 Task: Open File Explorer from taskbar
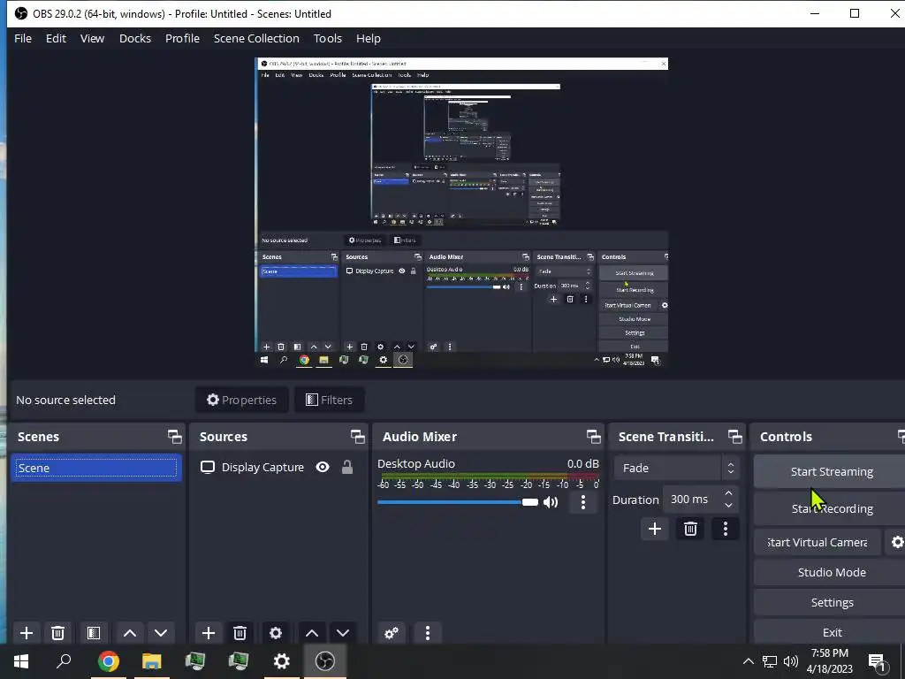152,661
